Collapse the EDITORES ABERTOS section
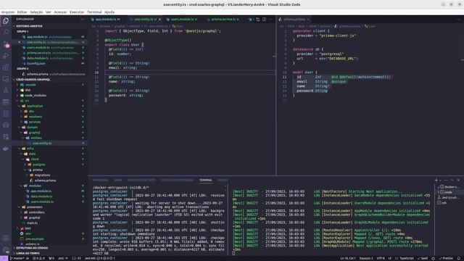 click(29, 26)
